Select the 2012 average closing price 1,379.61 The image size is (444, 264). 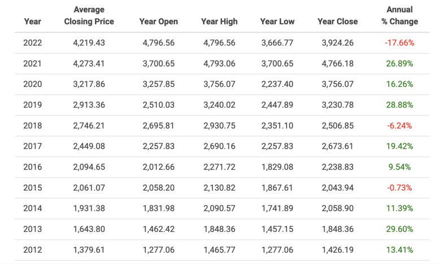pyautogui.click(x=89, y=250)
